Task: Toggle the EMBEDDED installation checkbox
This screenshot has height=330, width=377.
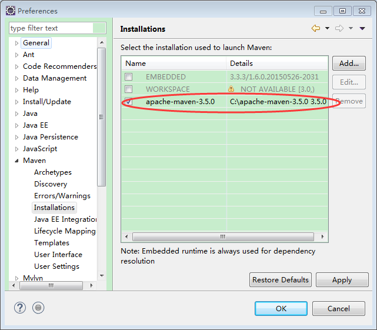Action: pyautogui.click(x=128, y=76)
